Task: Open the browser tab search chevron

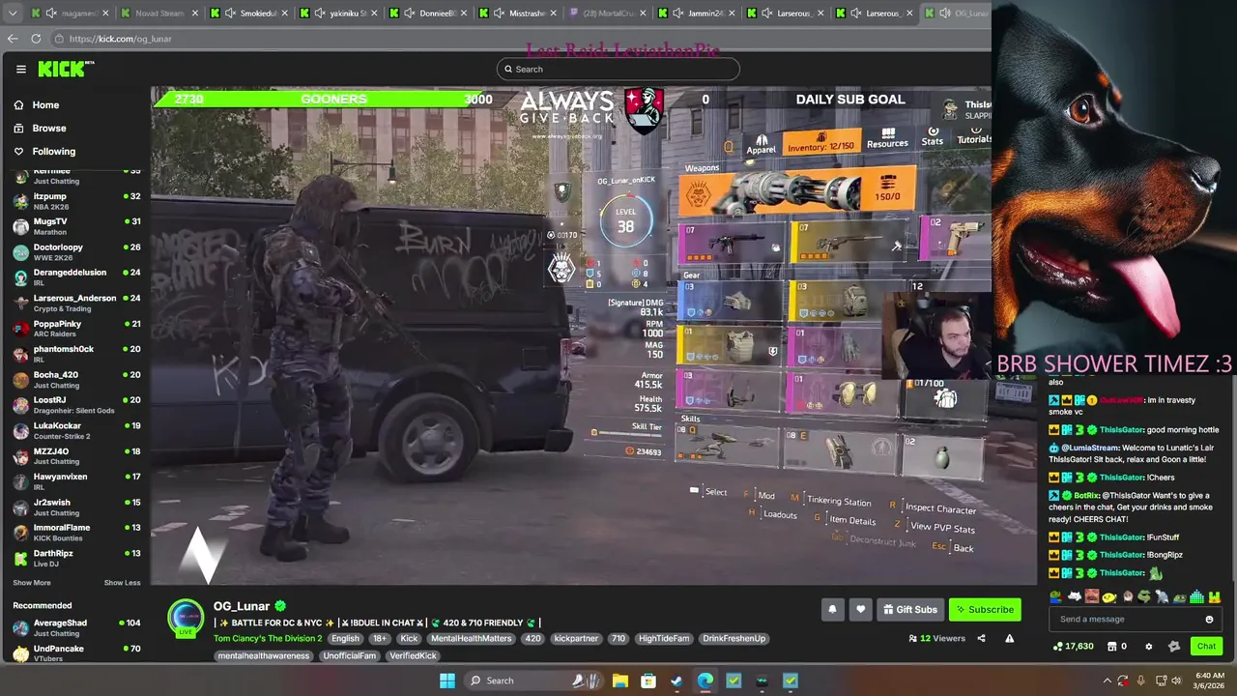Action: point(12,13)
